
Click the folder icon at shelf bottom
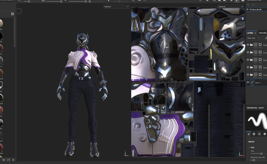8,160
